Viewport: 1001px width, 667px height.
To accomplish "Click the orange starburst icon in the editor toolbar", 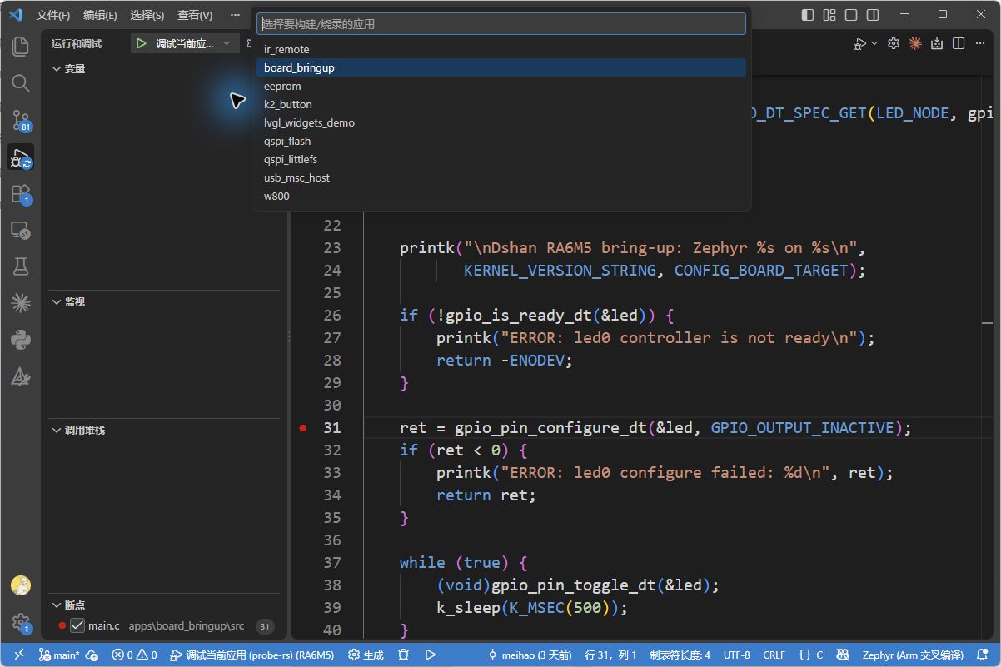I will tap(915, 43).
